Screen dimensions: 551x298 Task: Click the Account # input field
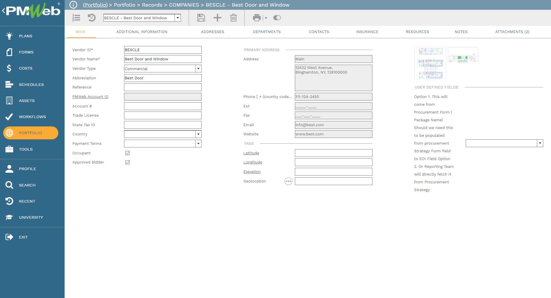click(163, 106)
